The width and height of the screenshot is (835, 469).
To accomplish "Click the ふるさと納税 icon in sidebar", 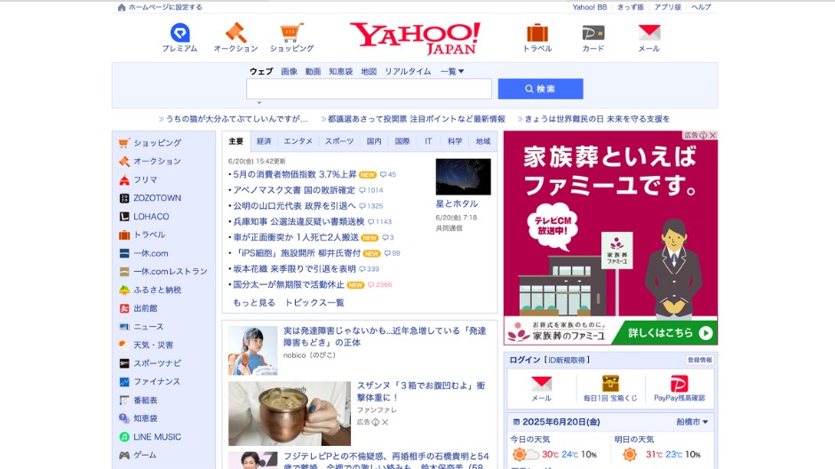I will point(124,290).
